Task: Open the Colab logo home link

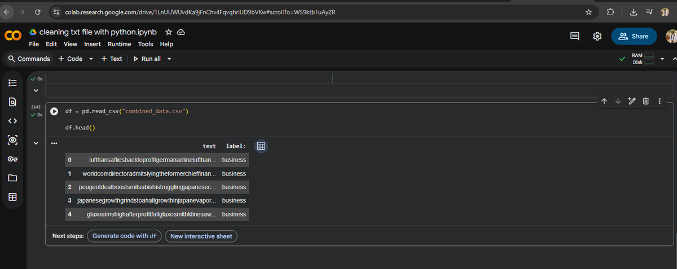Action: [x=13, y=35]
